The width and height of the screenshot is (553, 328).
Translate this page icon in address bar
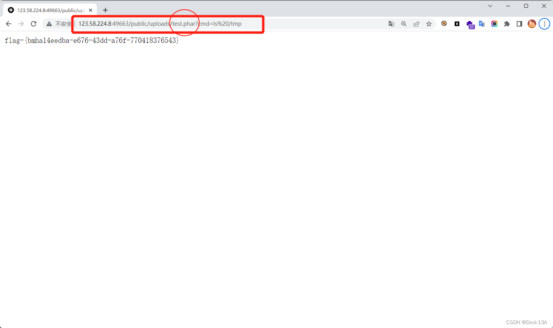click(391, 24)
